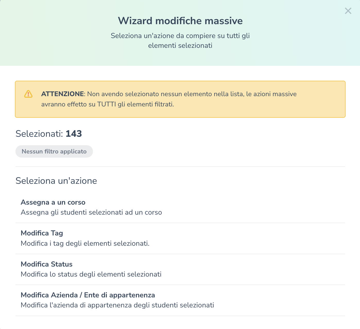This screenshot has height=329, width=360.
Task: Click the 'Nessun filtro applicato' chip
Action: point(54,151)
